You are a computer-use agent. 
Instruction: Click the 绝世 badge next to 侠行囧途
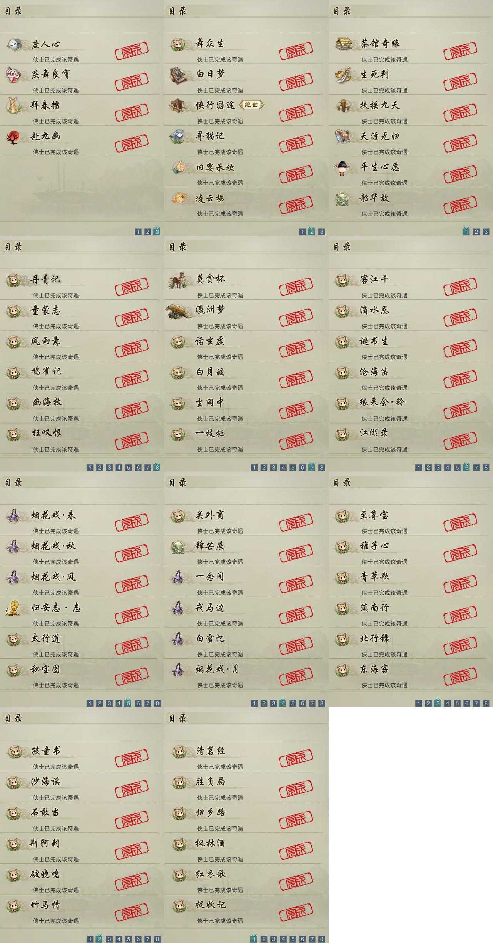[x=252, y=105]
